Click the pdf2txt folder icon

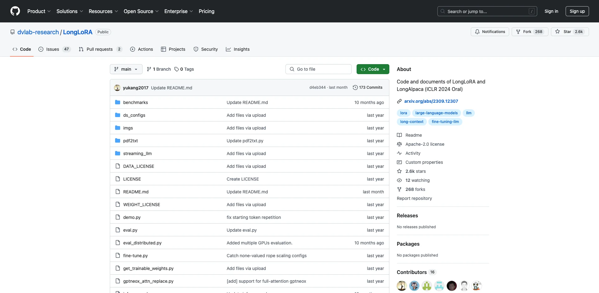(x=118, y=140)
